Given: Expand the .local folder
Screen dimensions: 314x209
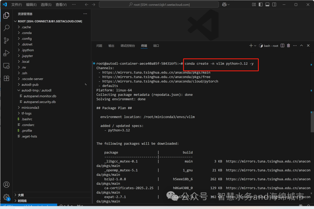Looking at the screenshot, I should point(51,62).
